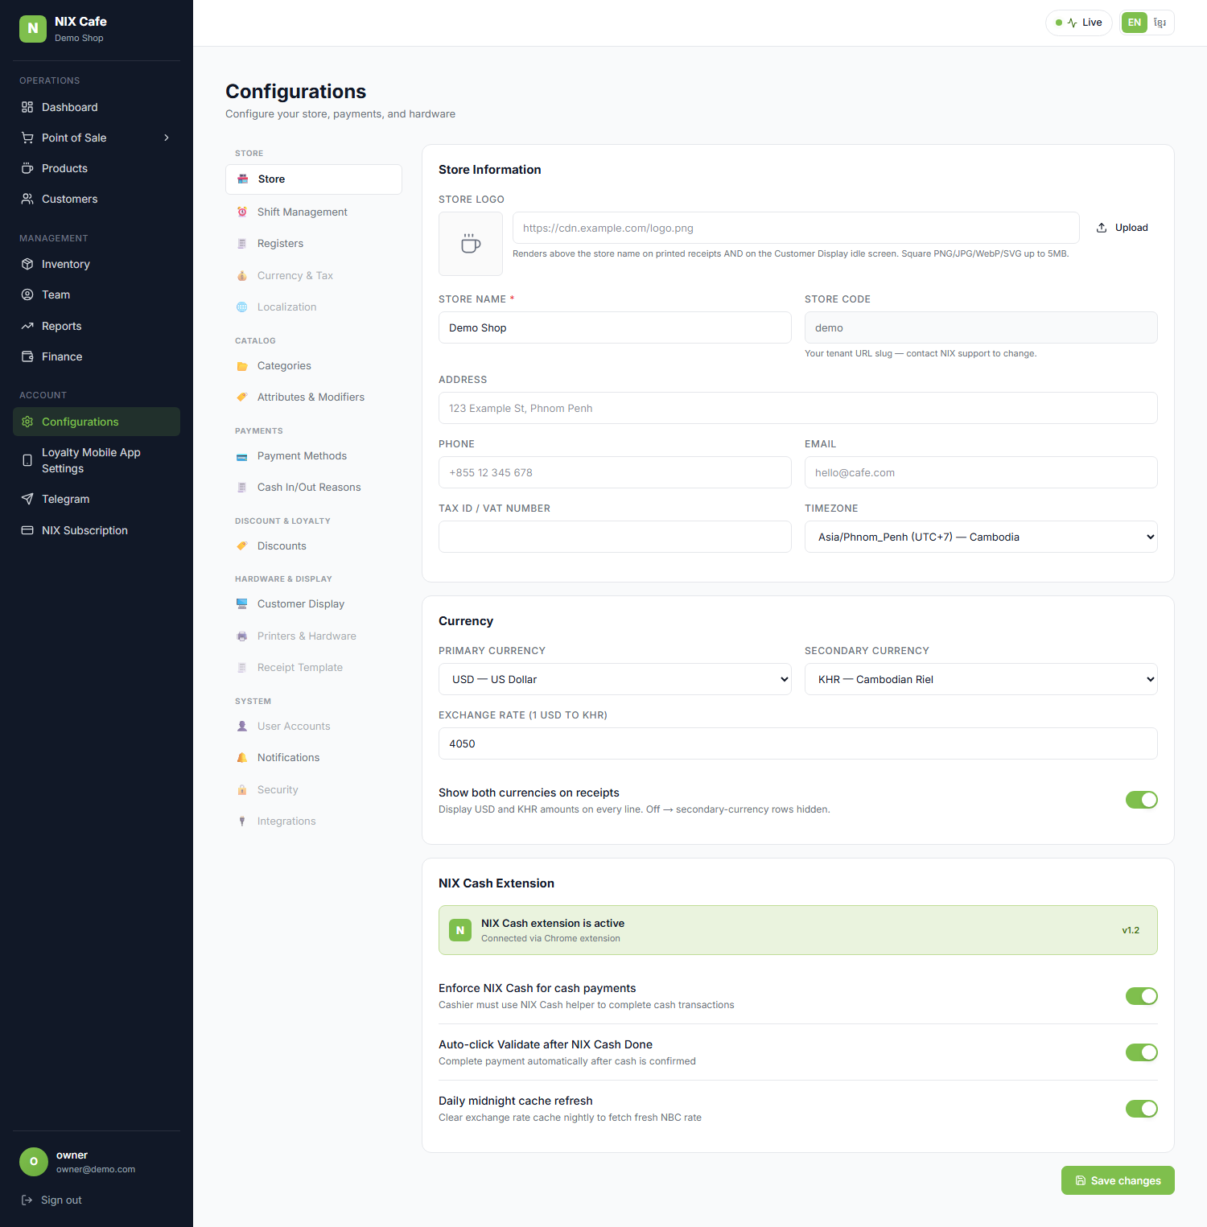Click the Telegram paper plane icon
Viewport: 1207px width, 1227px height.
[x=27, y=499]
